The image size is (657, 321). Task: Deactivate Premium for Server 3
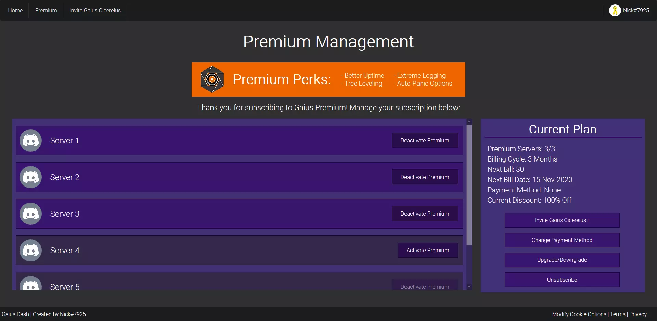[x=424, y=214]
